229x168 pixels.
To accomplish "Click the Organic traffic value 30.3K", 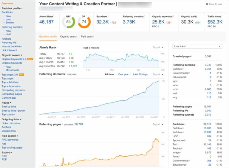I will tap(187, 22).
